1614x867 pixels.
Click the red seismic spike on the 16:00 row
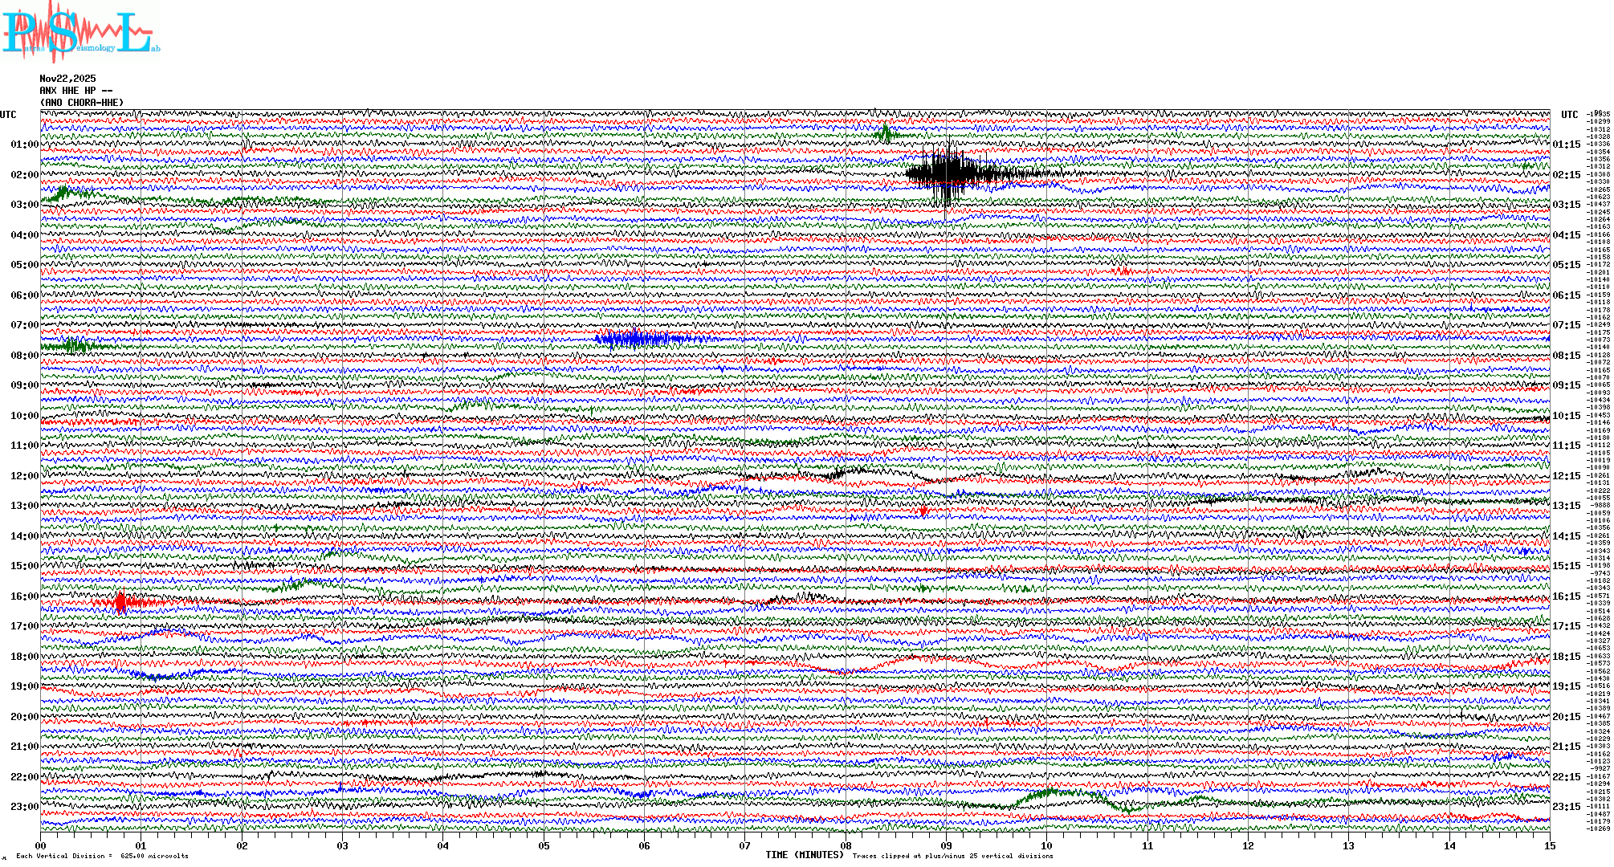coord(121,602)
